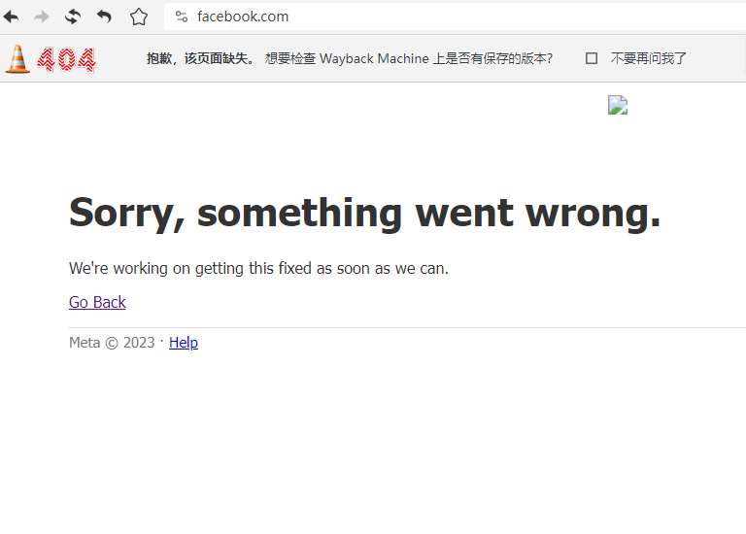Click the red 404 graphic
Screen dimensions: 746x534
[67, 60]
